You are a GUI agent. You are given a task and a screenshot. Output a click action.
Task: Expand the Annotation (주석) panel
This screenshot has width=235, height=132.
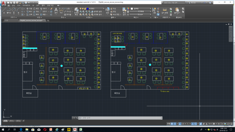click(63, 17)
